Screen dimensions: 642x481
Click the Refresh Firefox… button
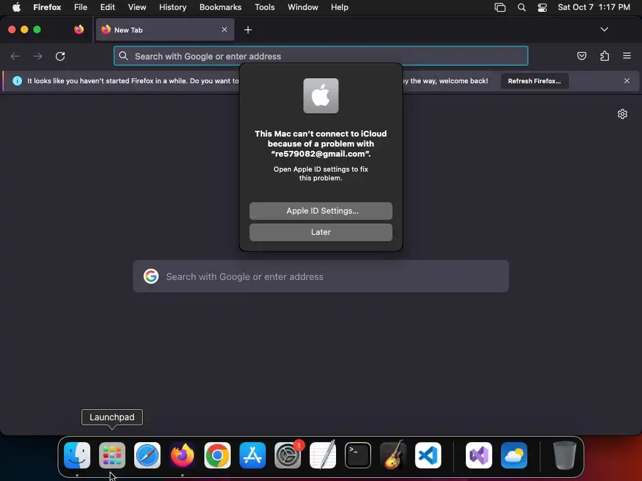tap(534, 81)
